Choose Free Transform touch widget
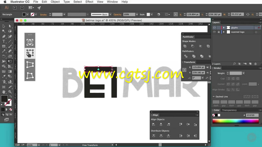Viewport: 262px width, 147px height. tap(30, 53)
